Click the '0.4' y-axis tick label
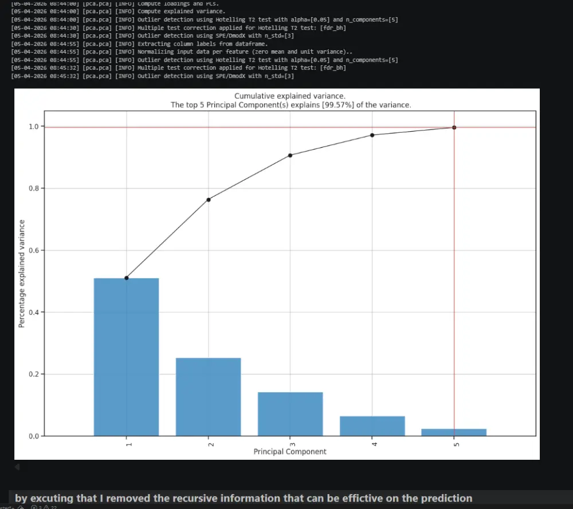 [34, 312]
